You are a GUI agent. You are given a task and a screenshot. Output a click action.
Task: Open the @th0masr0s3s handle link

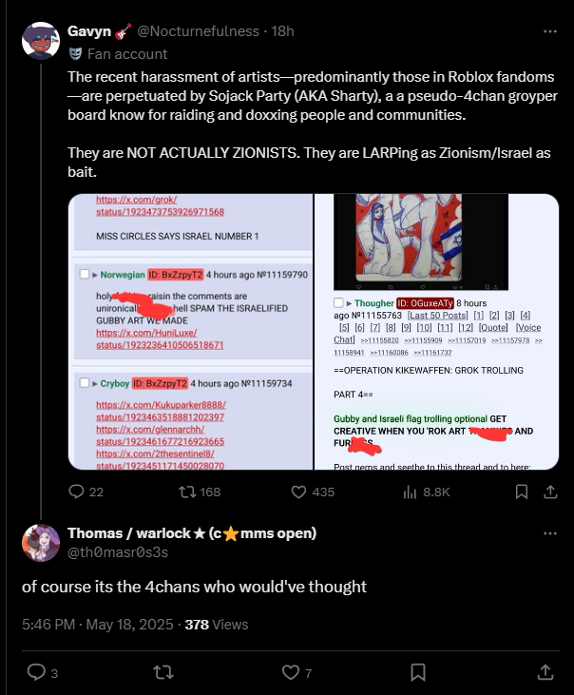[x=118, y=552]
